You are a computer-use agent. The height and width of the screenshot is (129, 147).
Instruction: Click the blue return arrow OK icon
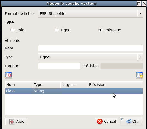coord(129,121)
